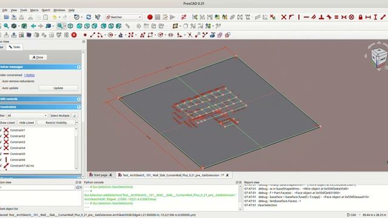Image resolution: width=388 pixels, height=218 pixels.
Task: Start macro recording with the red circle
Action: click(x=150, y=17)
